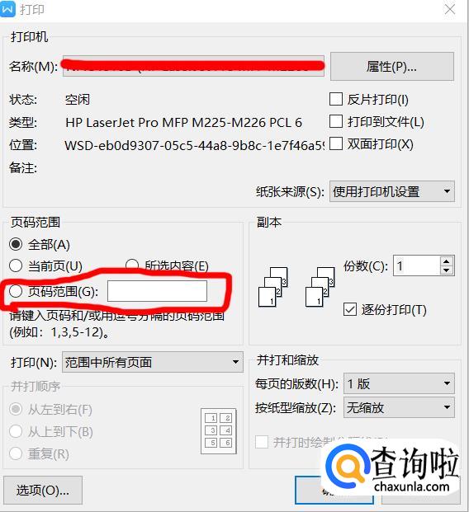The image size is (469, 512).
Task: Increase copies count with up arrow
Action: 447,261
